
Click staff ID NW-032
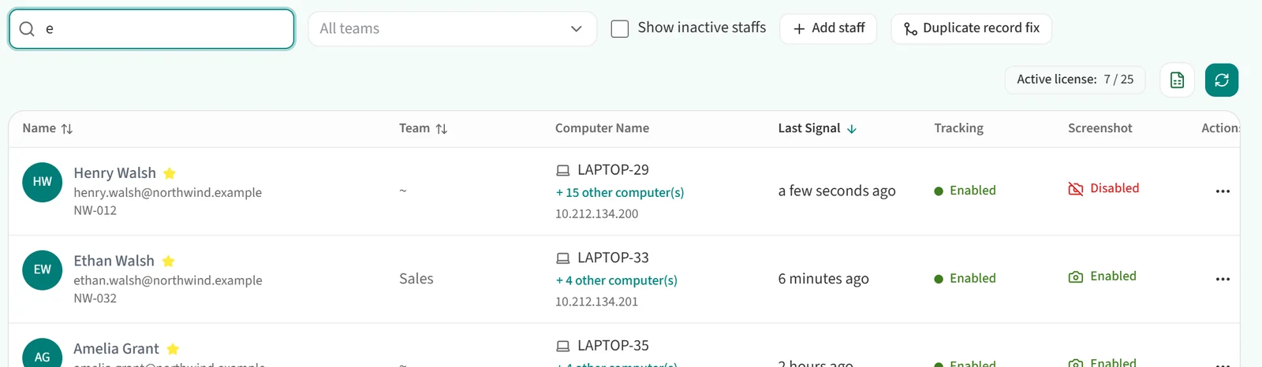95,299
